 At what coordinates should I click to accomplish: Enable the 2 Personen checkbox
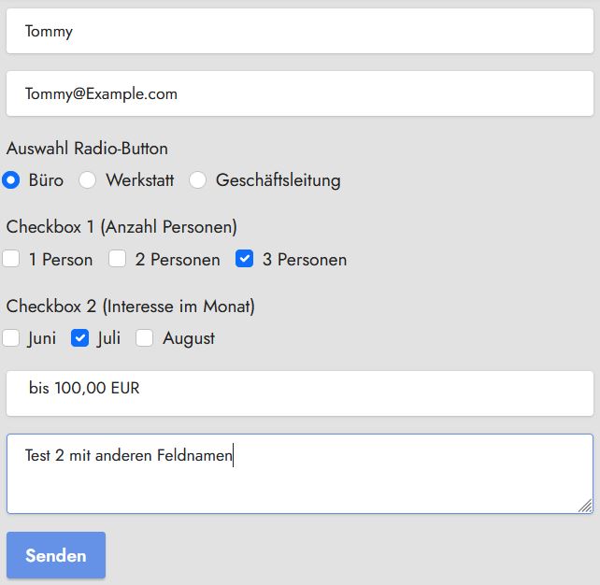118,260
